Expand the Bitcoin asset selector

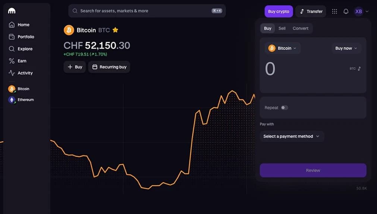[x=282, y=48]
